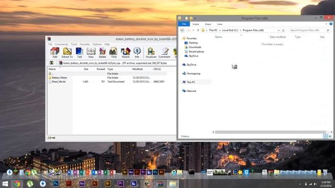Click Bridge icon on the Windows taskbar
This screenshot has height=188, width=335.
(x=108, y=183)
